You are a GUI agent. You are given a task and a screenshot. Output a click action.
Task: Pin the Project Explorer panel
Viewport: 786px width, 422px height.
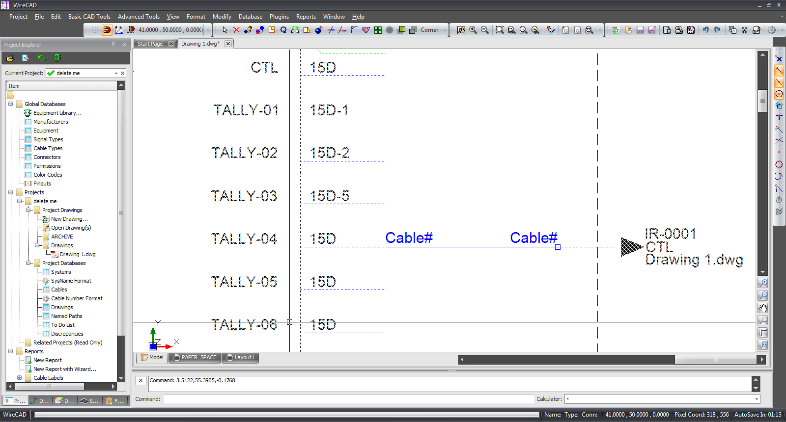pos(113,44)
